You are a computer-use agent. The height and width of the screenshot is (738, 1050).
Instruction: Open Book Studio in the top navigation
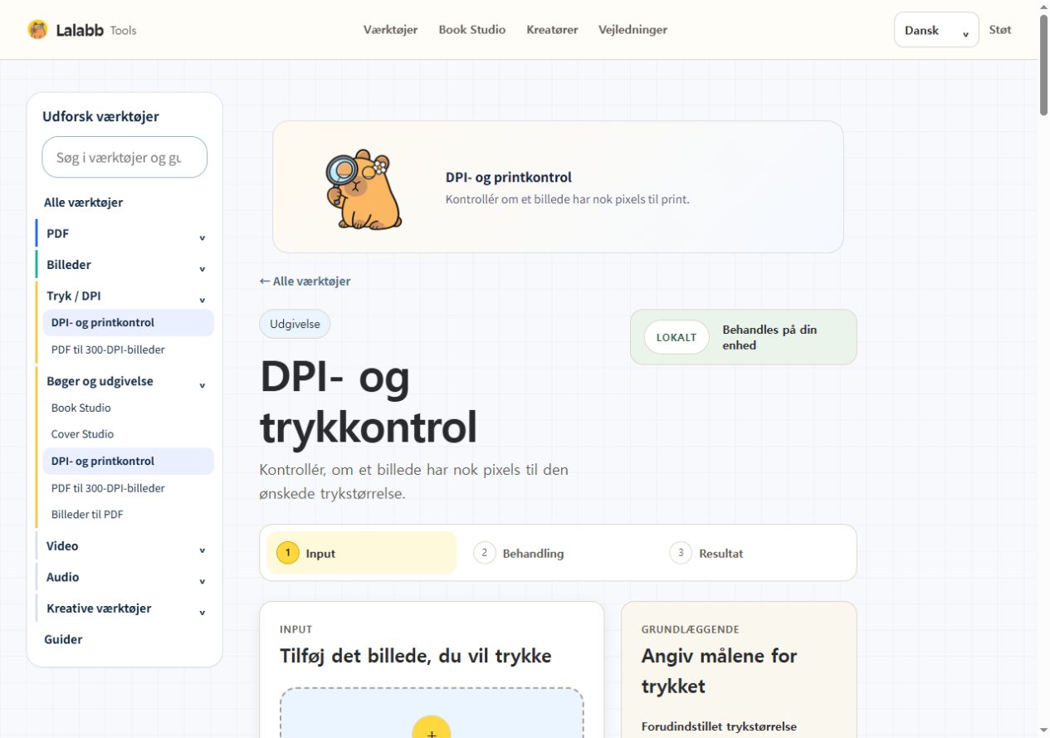coord(472,30)
